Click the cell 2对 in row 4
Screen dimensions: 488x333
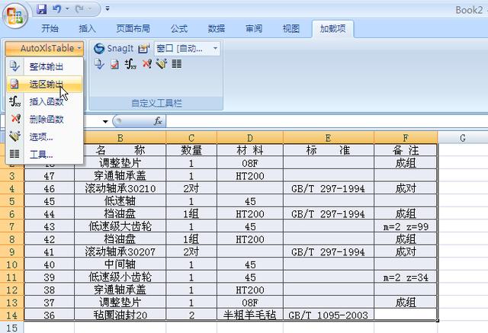click(x=191, y=188)
